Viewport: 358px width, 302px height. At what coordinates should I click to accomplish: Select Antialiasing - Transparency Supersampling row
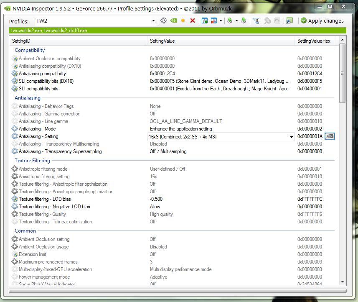coord(173,151)
